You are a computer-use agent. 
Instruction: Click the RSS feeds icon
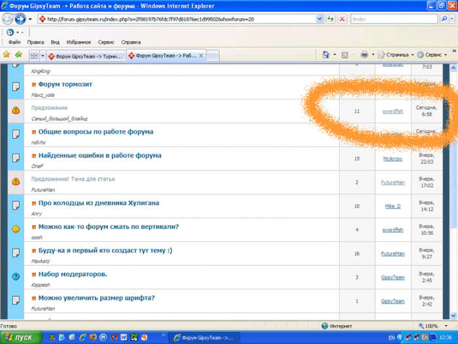(x=345, y=55)
